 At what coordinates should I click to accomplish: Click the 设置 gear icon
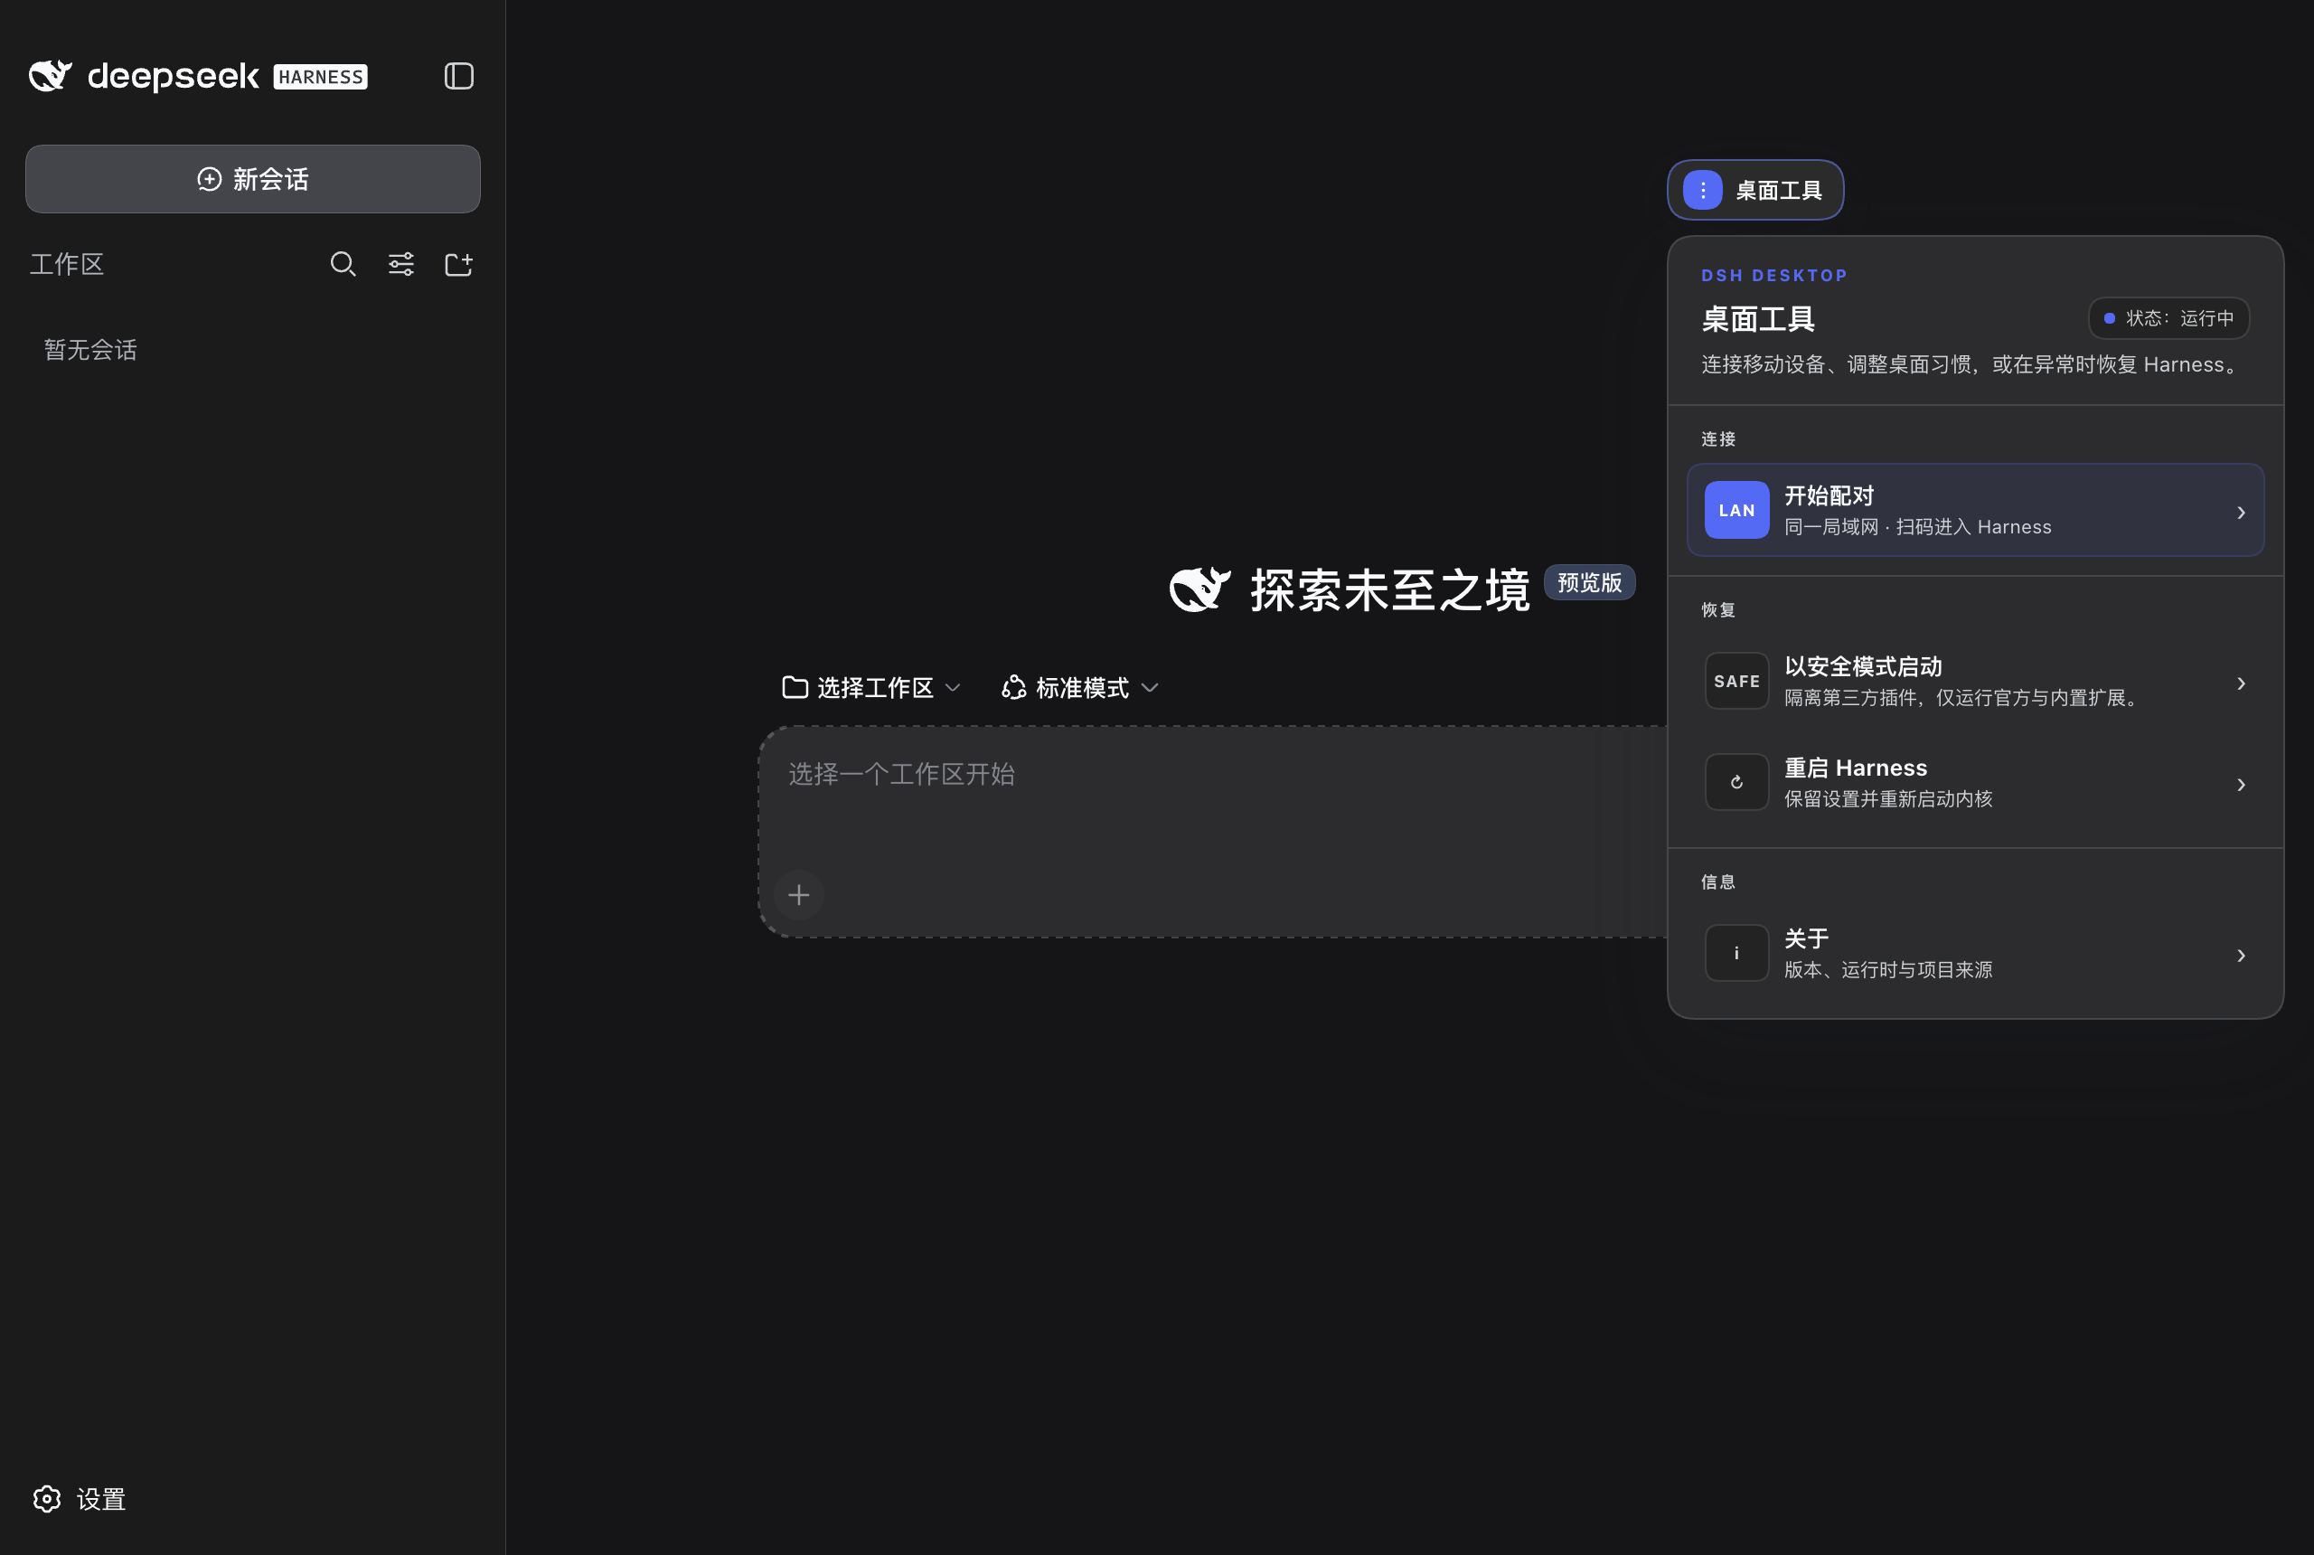tap(47, 1498)
